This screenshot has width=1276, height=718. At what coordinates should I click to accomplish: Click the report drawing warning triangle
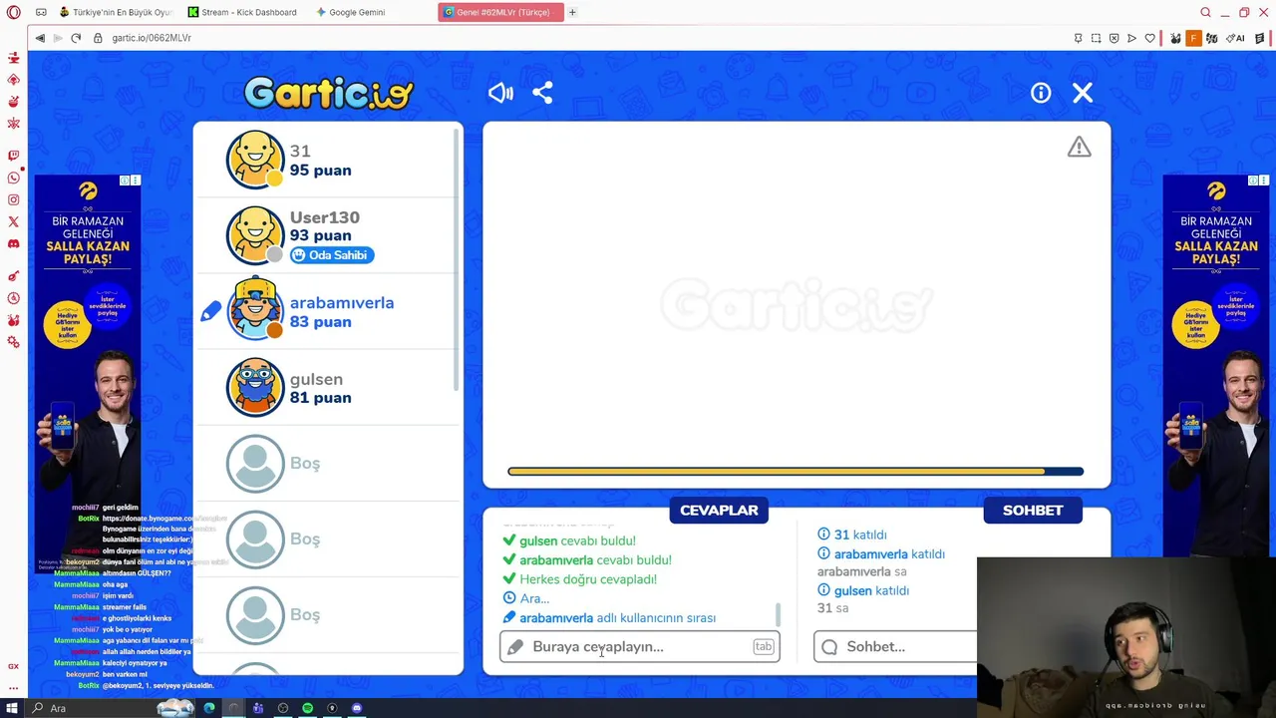(x=1079, y=148)
